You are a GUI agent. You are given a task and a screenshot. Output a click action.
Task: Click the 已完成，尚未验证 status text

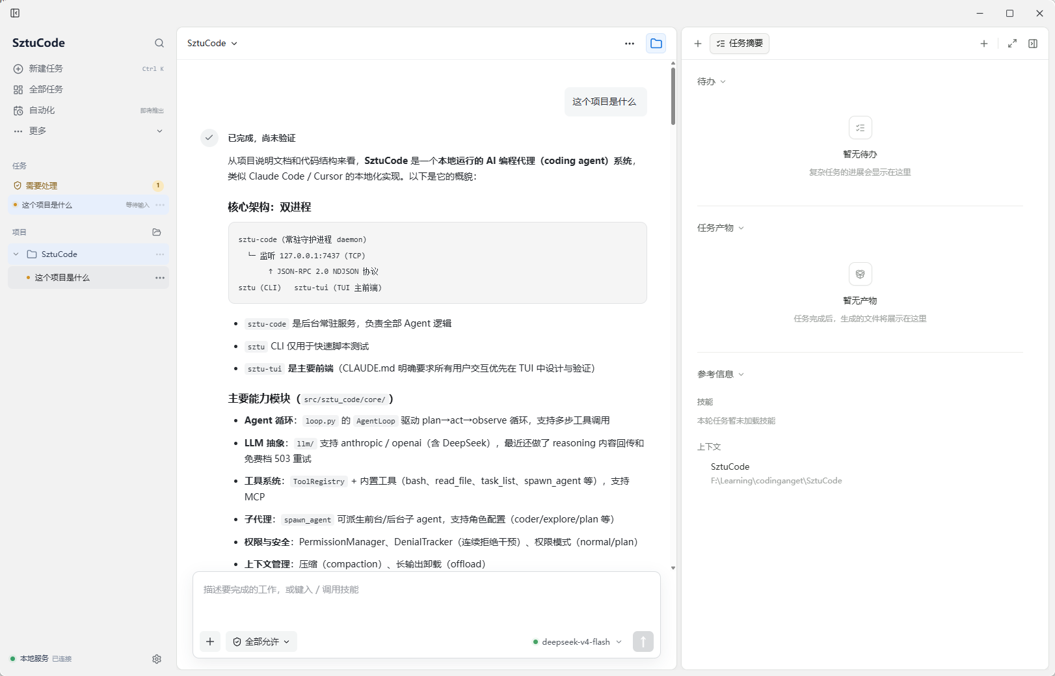(x=261, y=138)
